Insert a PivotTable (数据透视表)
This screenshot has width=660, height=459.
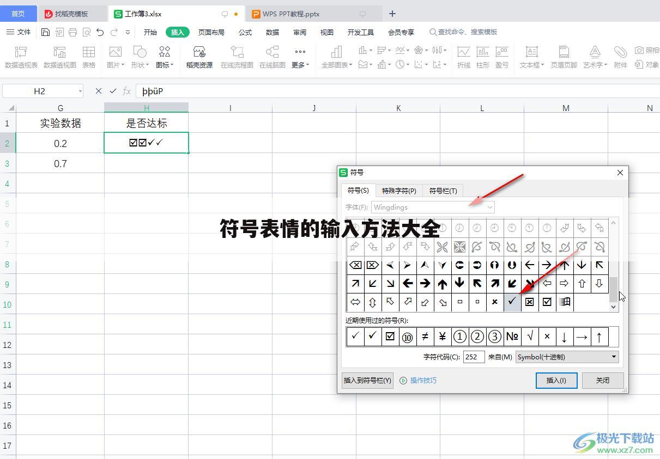[21, 57]
